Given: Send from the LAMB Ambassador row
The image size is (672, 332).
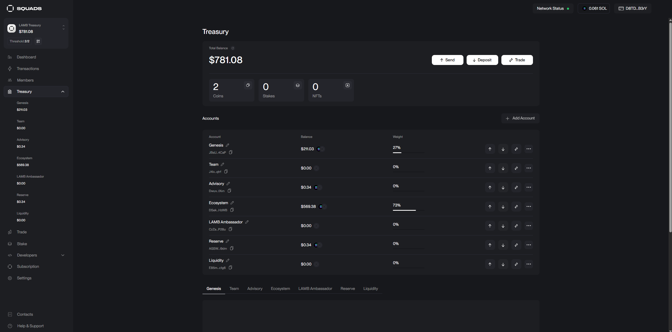Looking at the screenshot, I should coord(490,226).
